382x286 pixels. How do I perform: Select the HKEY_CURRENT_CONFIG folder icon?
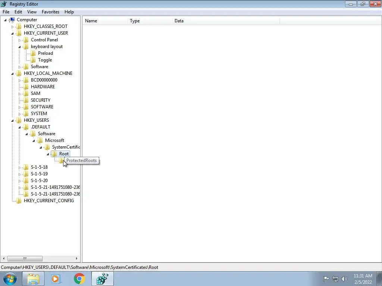coord(19,201)
